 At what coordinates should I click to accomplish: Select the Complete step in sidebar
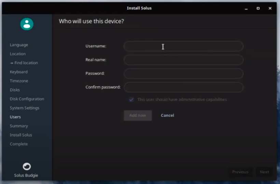(19, 144)
